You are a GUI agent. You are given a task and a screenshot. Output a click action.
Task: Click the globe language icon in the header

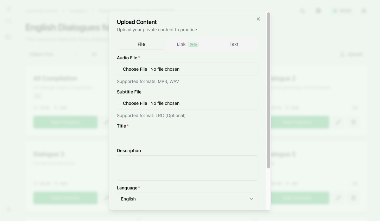tap(318, 11)
